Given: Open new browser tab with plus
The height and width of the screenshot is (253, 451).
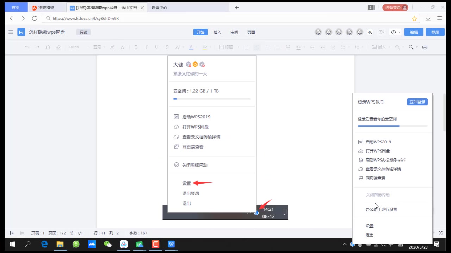Looking at the screenshot, I should point(237,7).
